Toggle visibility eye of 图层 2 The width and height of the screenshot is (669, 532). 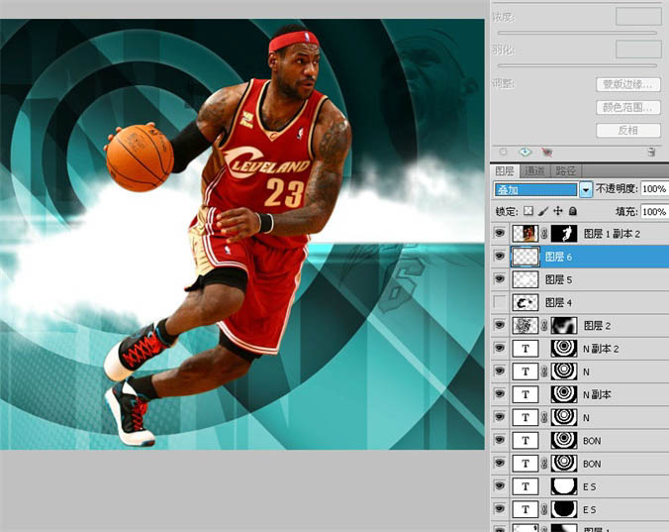pyautogui.click(x=500, y=325)
